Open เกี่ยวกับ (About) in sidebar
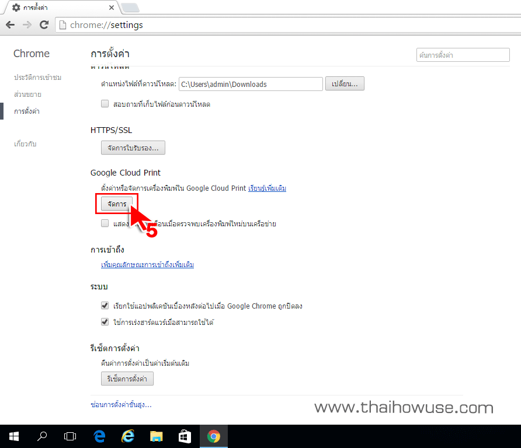The image size is (521, 448). tap(25, 144)
